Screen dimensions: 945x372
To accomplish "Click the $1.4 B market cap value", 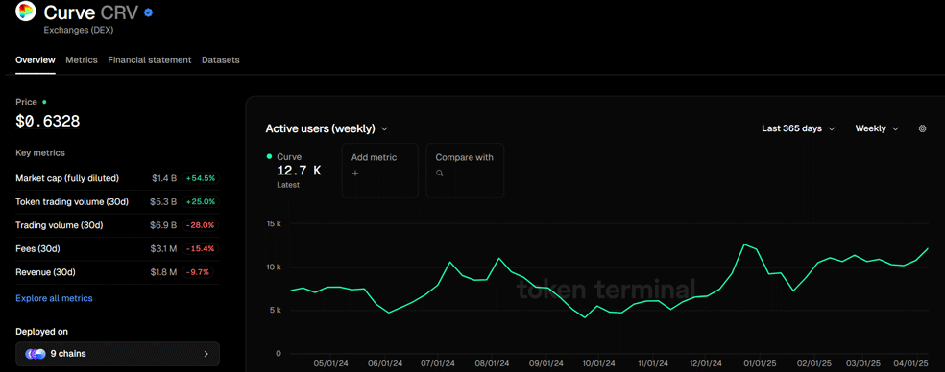I will pos(164,178).
